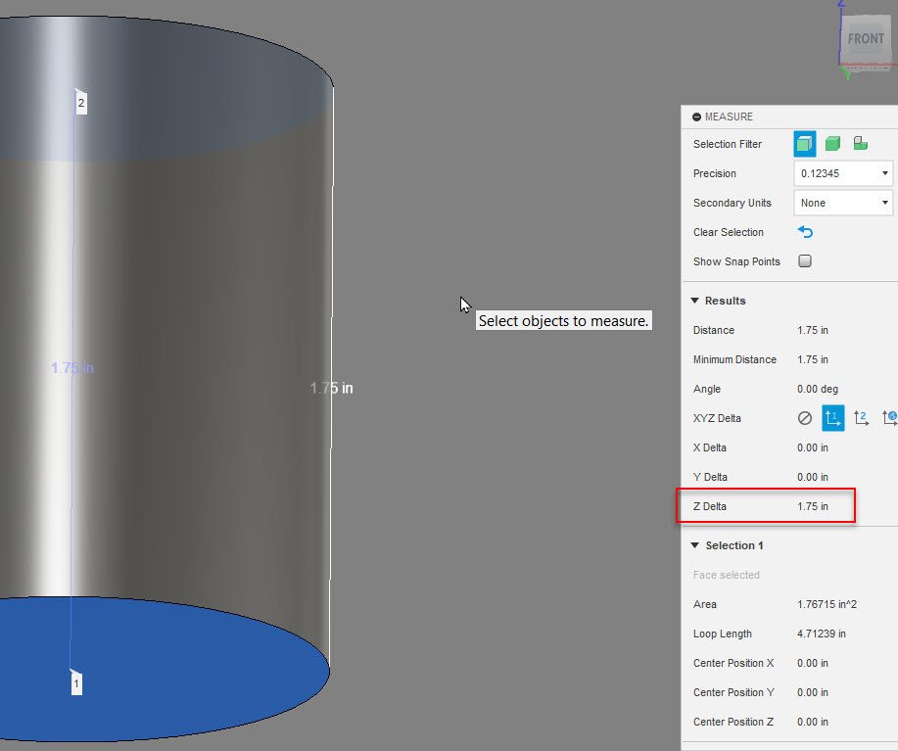Collapse the Selection 1 section
898x751 pixels.
coord(695,545)
